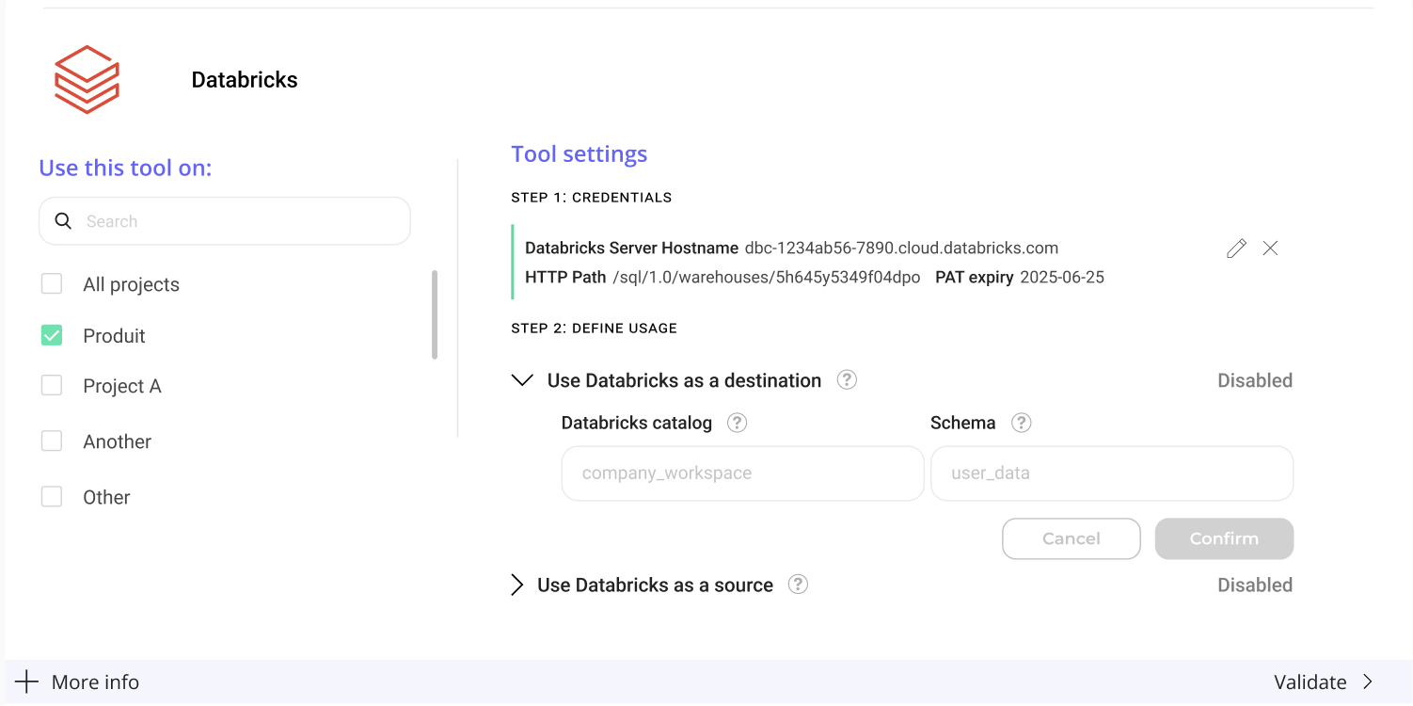Show help tooltip for Databricks catalog
Screen dimensions: 1413x706
738,423
